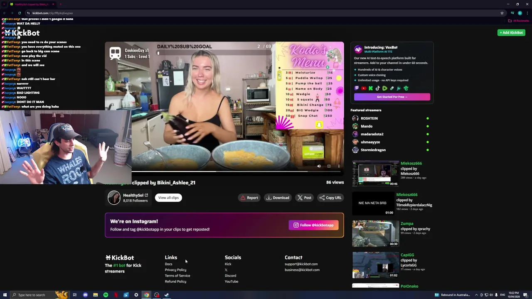Open the Terms of Service link
The image size is (532, 299).
coord(177,276)
